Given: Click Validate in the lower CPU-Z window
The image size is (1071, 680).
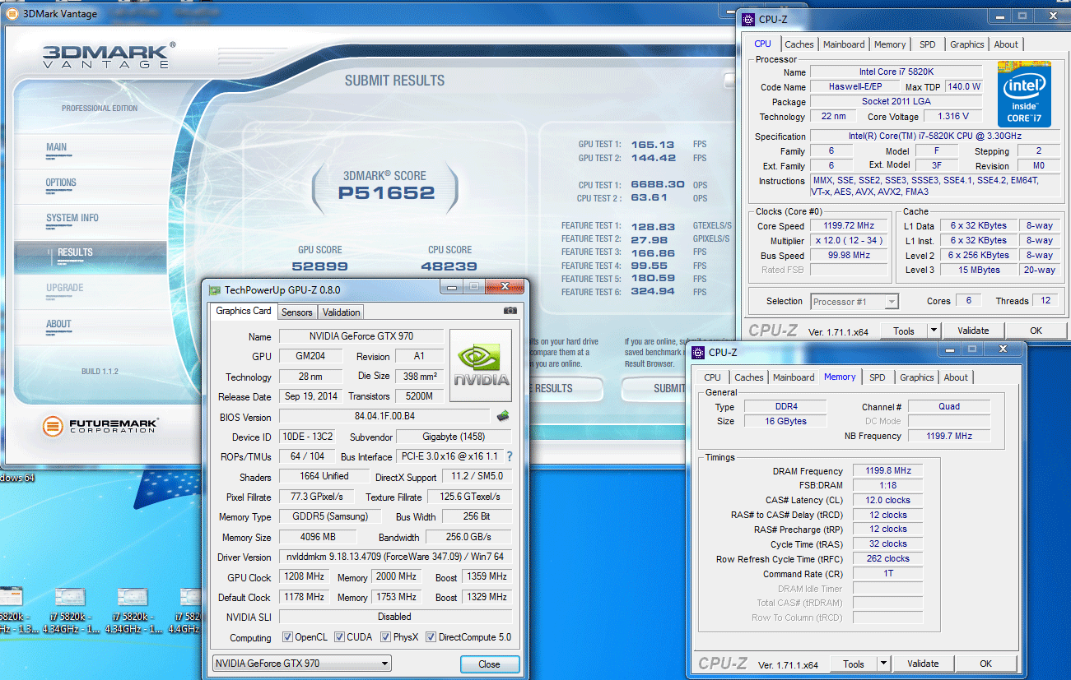Looking at the screenshot, I should coord(922,664).
